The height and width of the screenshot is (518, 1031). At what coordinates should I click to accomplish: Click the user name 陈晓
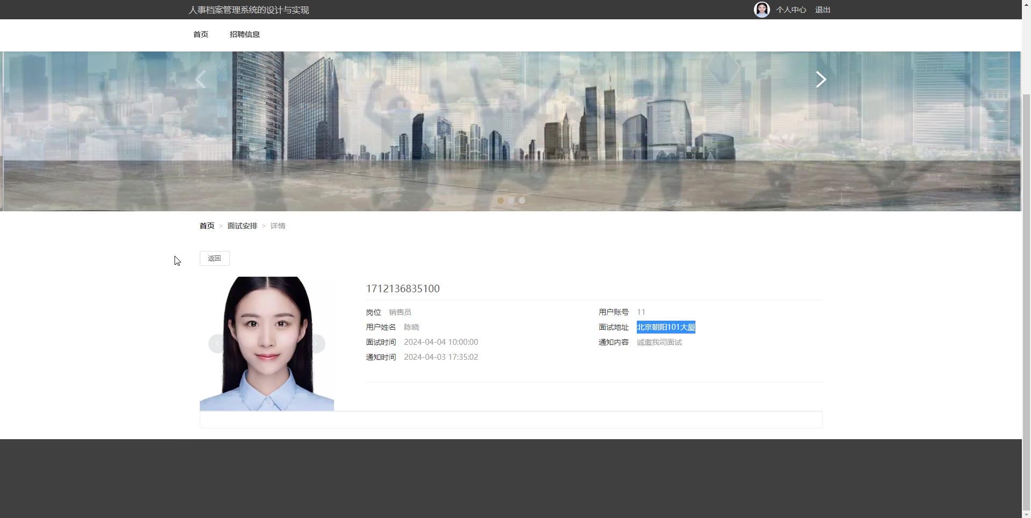click(411, 327)
